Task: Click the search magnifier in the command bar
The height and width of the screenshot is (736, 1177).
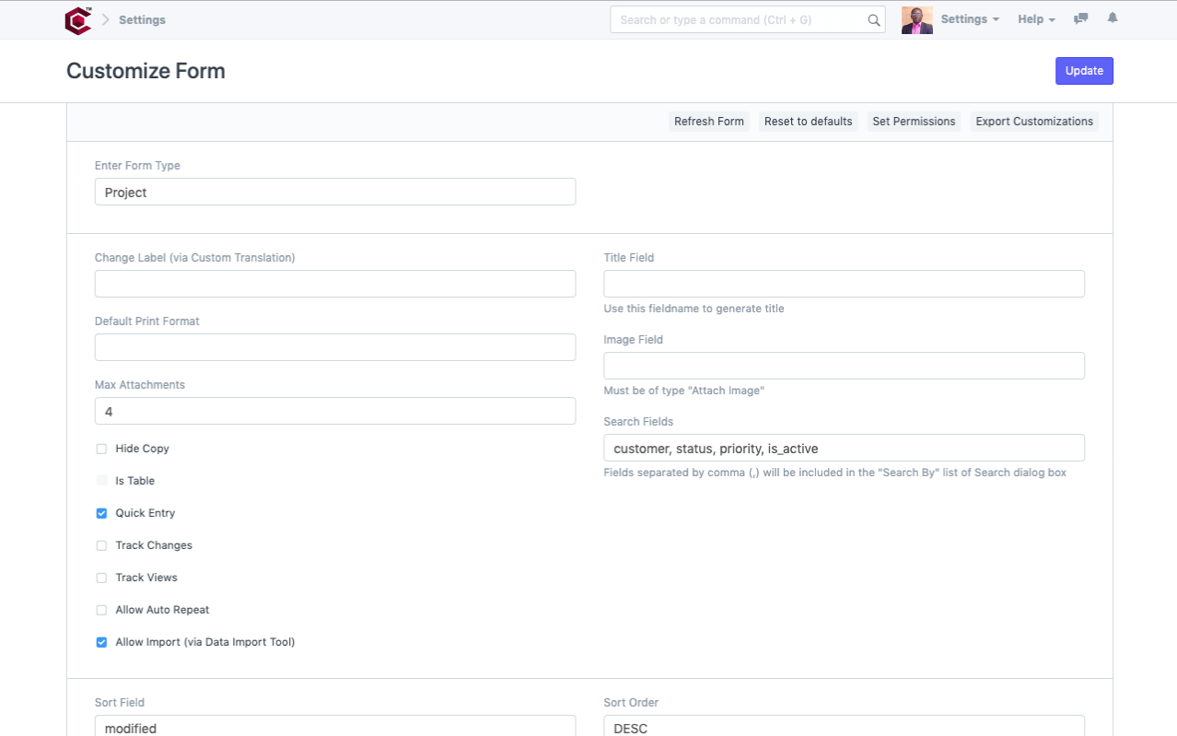Action: click(x=872, y=19)
